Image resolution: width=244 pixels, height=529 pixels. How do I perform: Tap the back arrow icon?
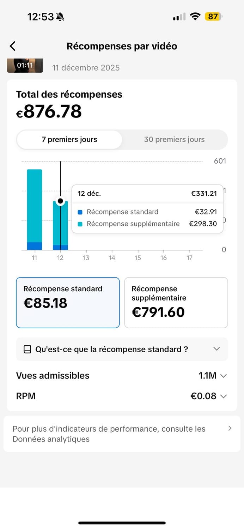[13, 46]
